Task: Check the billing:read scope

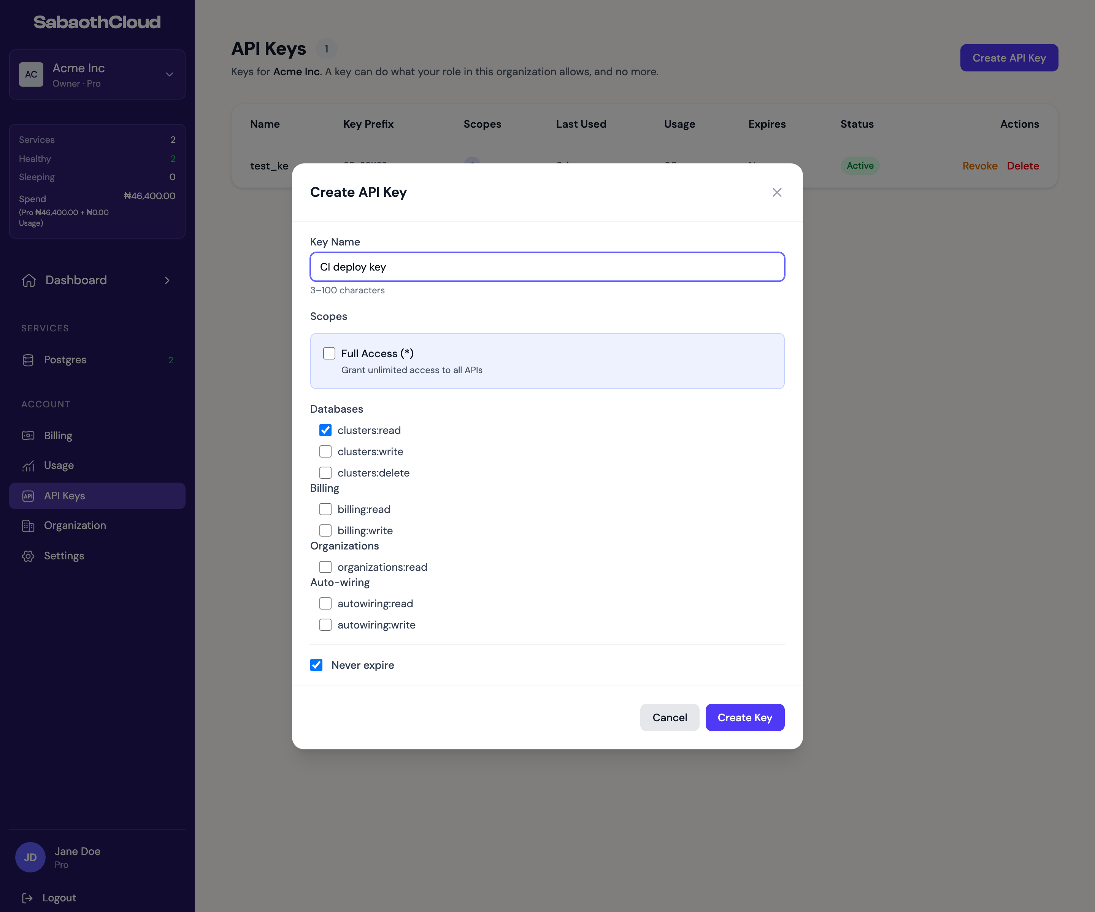Action: click(325, 509)
